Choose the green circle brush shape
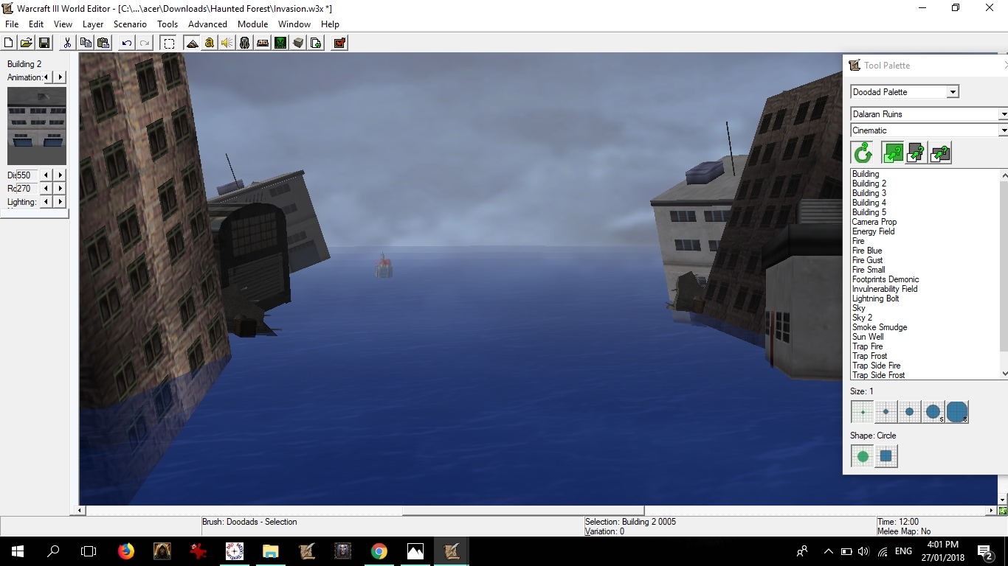This screenshot has height=566, width=1008. (x=862, y=456)
